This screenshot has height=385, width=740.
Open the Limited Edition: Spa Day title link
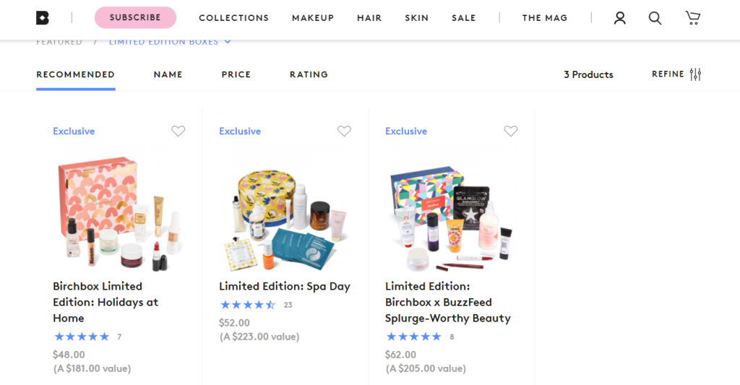(285, 287)
